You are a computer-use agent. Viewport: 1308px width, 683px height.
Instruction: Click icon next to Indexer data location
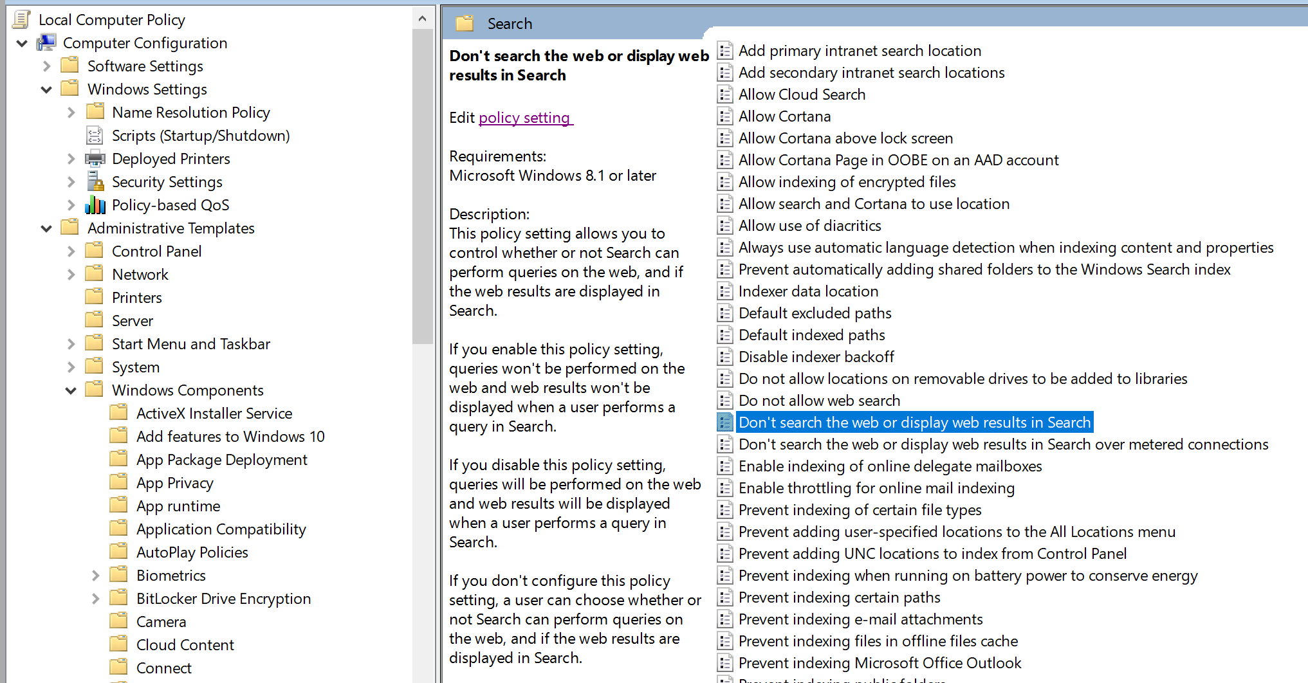[725, 291]
